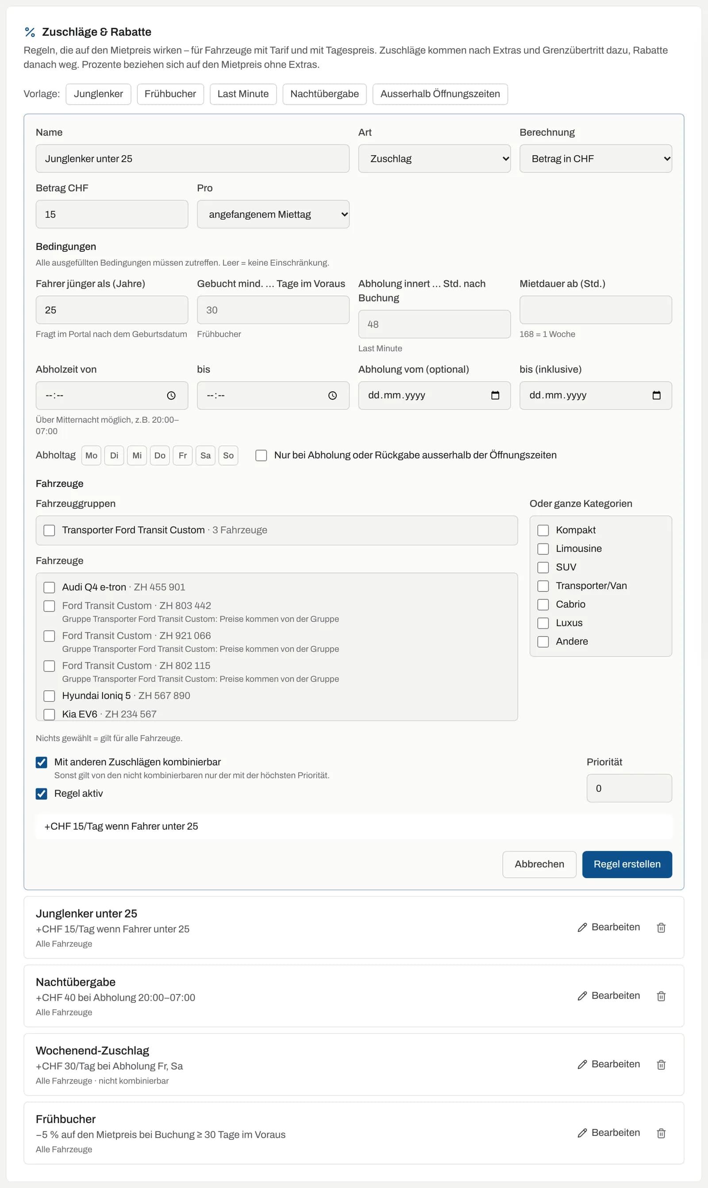Click the Gebucht mind. Tage im Voraus field
The height and width of the screenshot is (1188, 708).
(273, 310)
